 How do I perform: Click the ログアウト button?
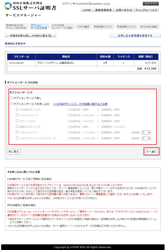coord(150,4)
